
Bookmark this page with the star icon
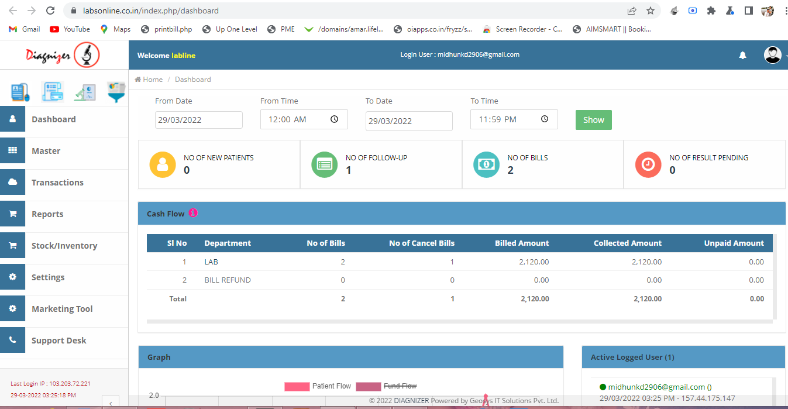(x=650, y=11)
